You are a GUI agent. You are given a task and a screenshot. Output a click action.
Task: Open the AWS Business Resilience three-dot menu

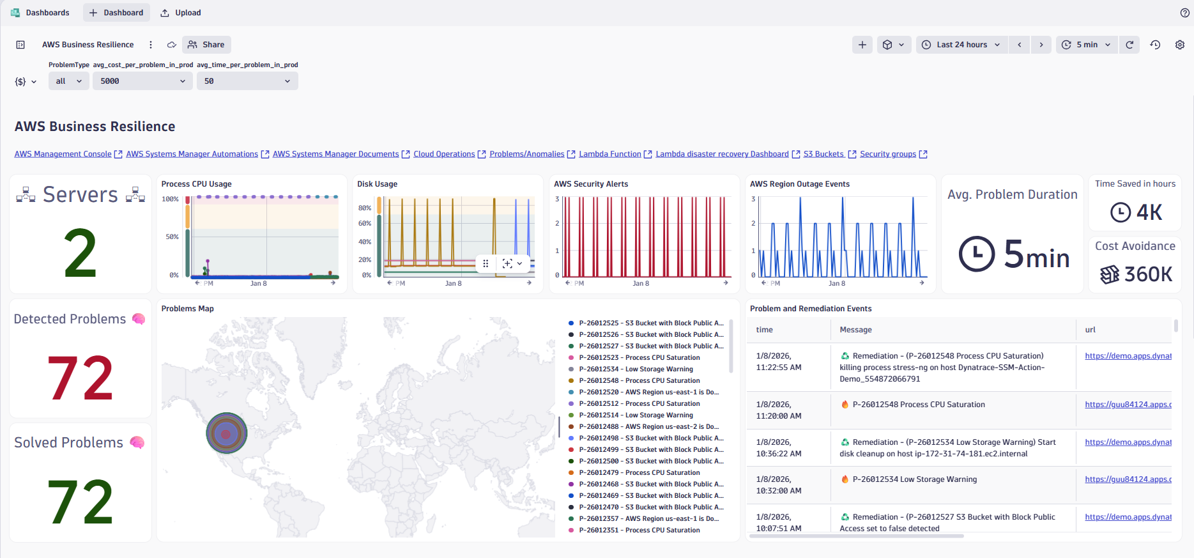151,45
